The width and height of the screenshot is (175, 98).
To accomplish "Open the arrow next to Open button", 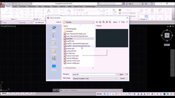I will 127,74.
